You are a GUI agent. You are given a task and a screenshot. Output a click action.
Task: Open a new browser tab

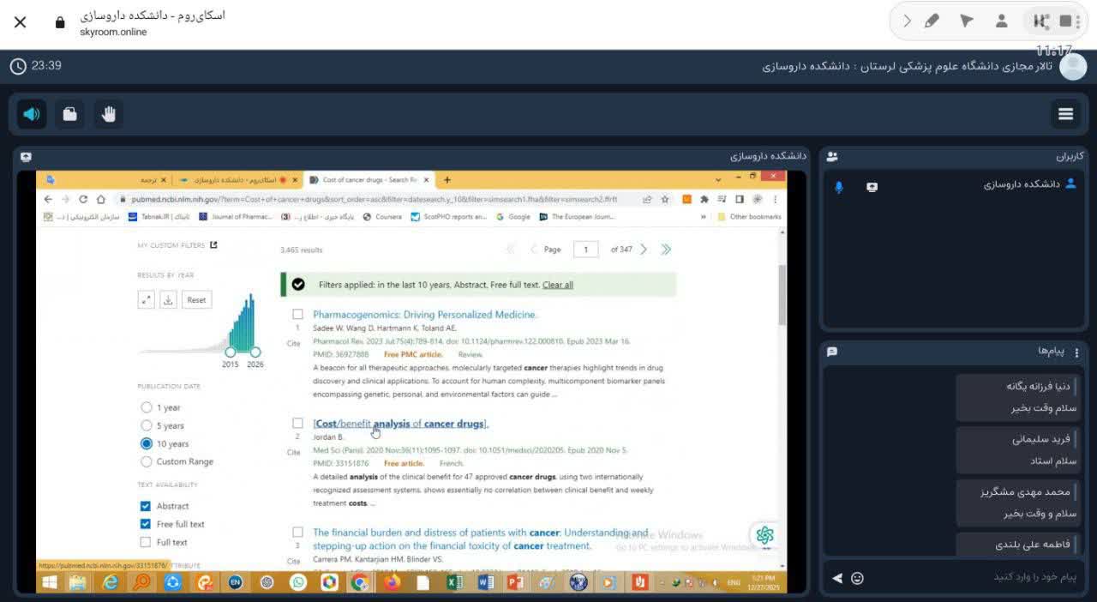click(447, 180)
